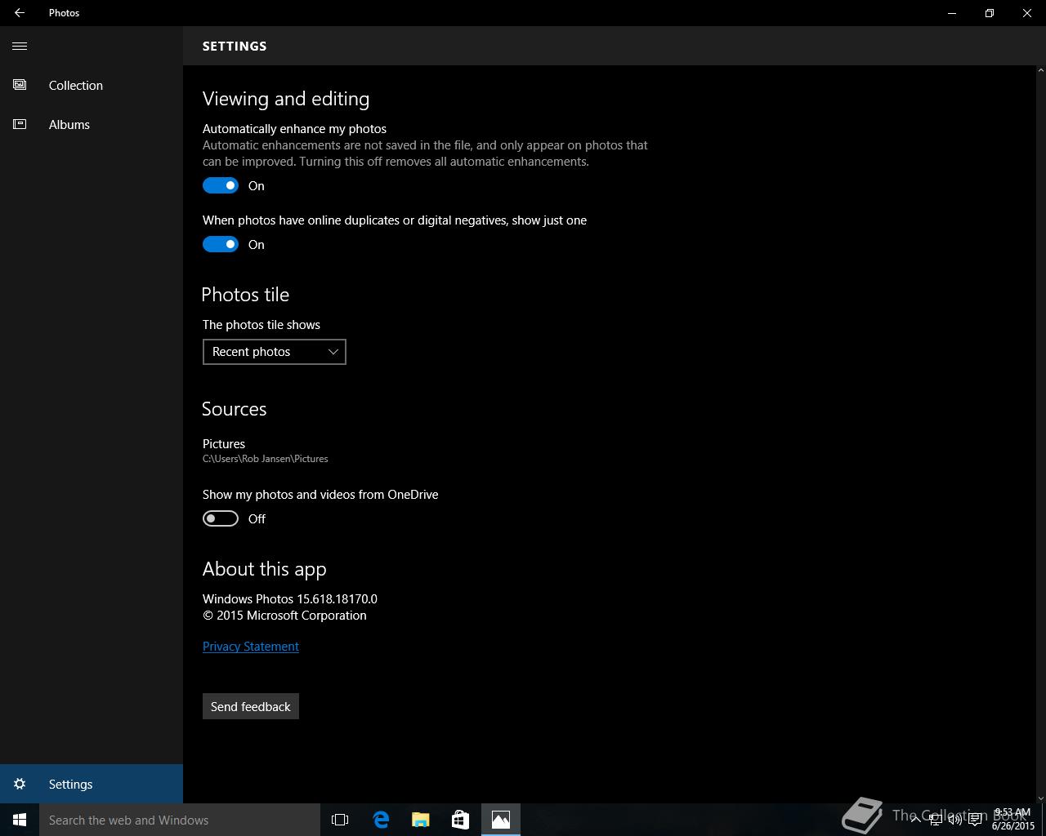This screenshot has height=836, width=1046.
Task: Click the Albums icon in sidebar
Action: [20, 124]
